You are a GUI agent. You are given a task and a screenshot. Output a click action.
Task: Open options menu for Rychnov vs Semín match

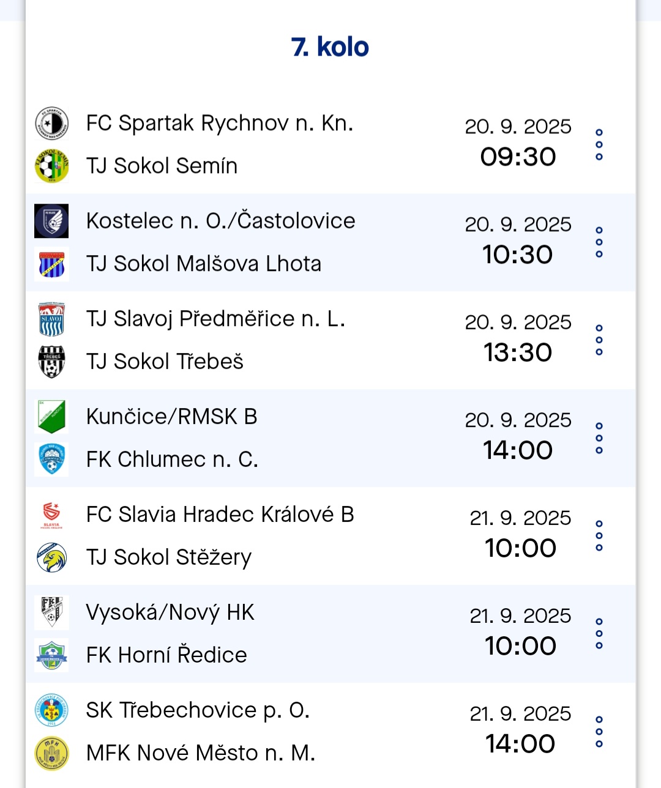pos(599,145)
